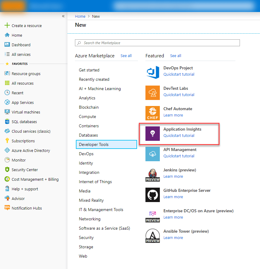This screenshot has height=269, width=260.
Task: Select the Databases category
Action: coord(88,135)
